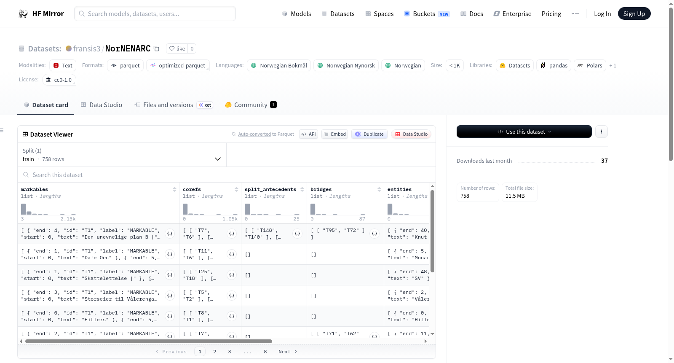
Task: Focus the Search this dataset field
Action: point(227,175)
